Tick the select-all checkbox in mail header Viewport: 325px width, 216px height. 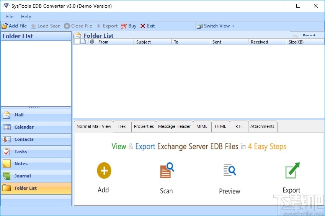(x=77, y=42)
